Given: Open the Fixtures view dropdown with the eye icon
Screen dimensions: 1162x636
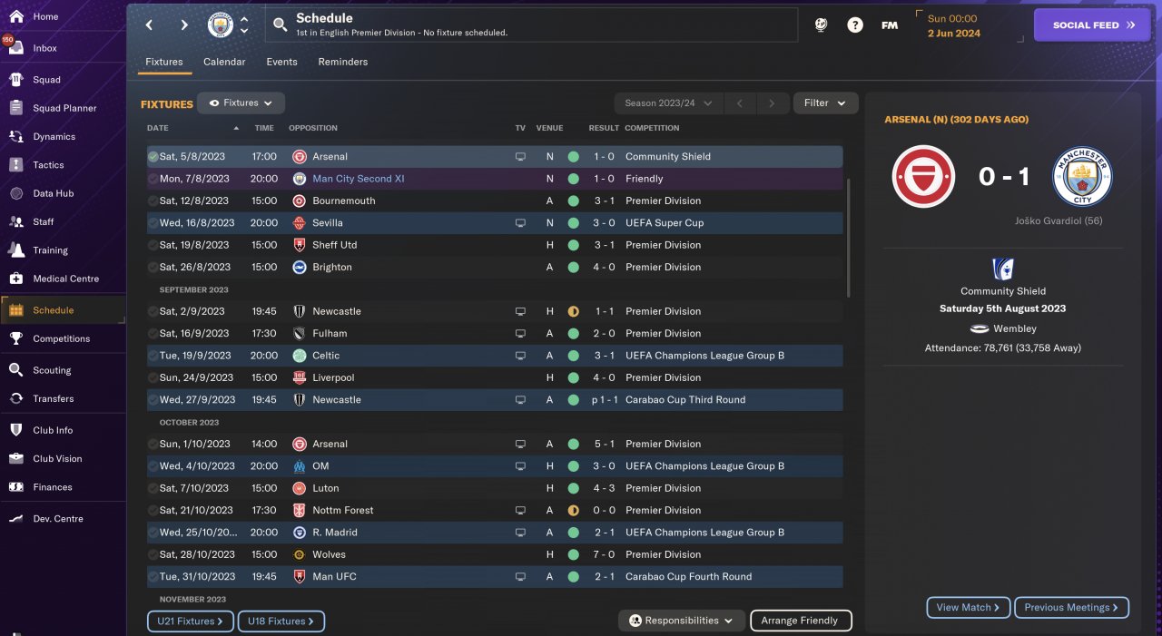Looking at the screenshot, I should pyautogui.click(x=241, y=103).
